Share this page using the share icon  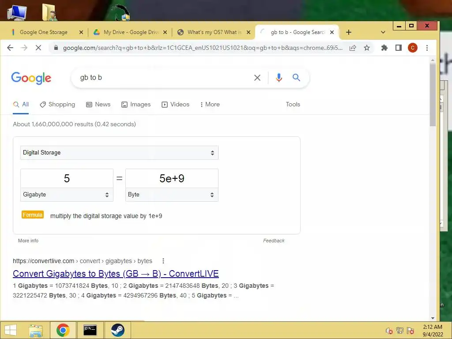pos(353,48)
